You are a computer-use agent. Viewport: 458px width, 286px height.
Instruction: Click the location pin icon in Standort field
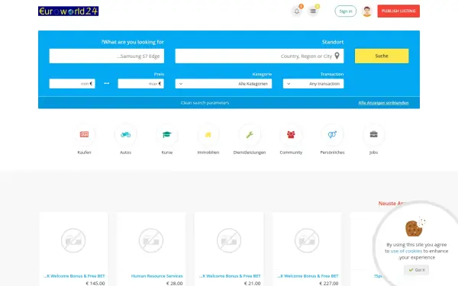[x=337, y=56]
